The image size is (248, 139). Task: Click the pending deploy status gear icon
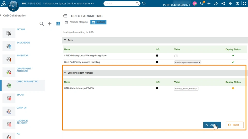233,88
